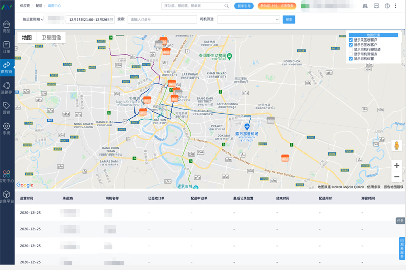Check 显示司机行驶轨迹 checkbox

351,49
